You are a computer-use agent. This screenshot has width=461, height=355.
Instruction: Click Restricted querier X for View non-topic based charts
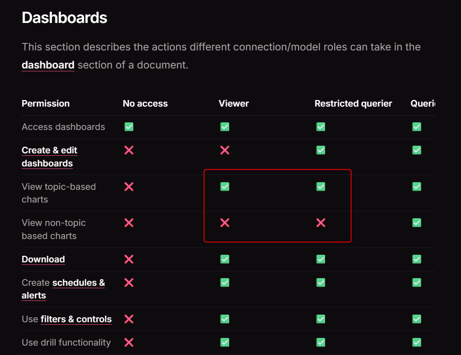click(x=321, y=223)
